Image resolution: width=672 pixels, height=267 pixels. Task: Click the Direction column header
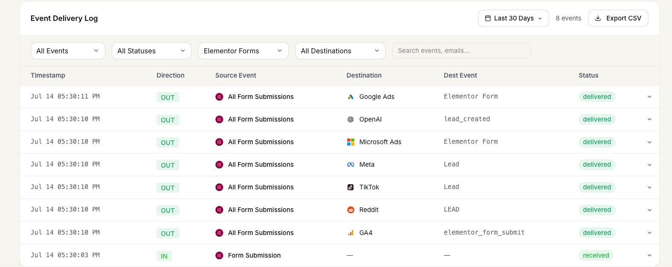(170, 75)
